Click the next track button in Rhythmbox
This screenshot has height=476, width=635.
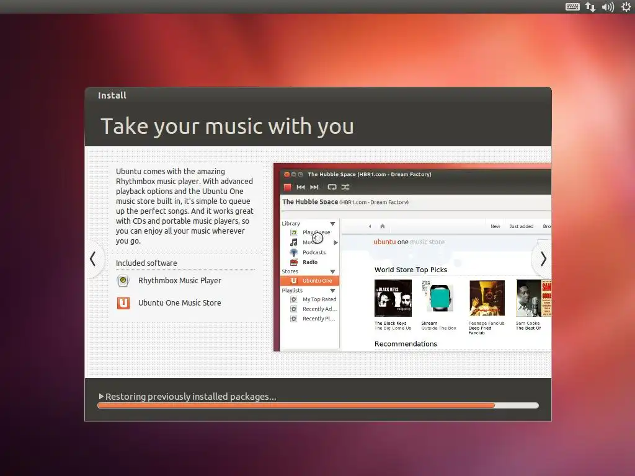click(314, 187)
